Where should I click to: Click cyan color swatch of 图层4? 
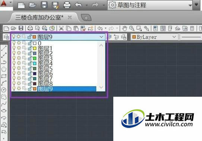[35, 63]
